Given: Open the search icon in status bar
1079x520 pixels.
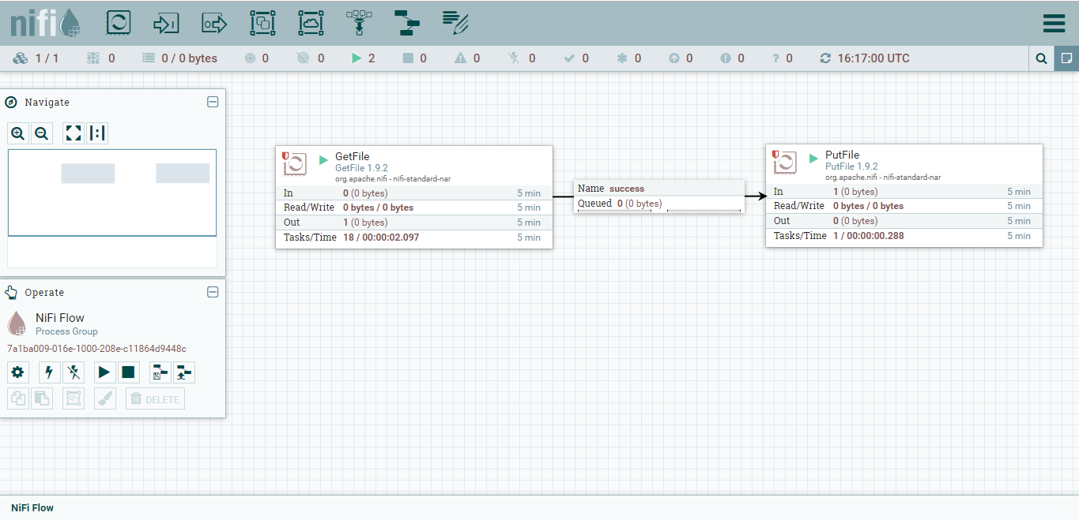Looking at the screenshot, I should 1041,58.
